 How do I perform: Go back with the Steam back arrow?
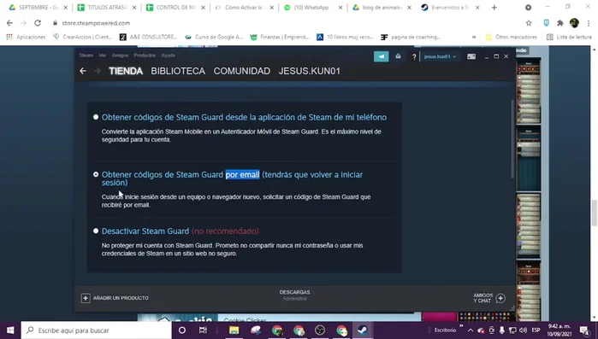[83, 71]
